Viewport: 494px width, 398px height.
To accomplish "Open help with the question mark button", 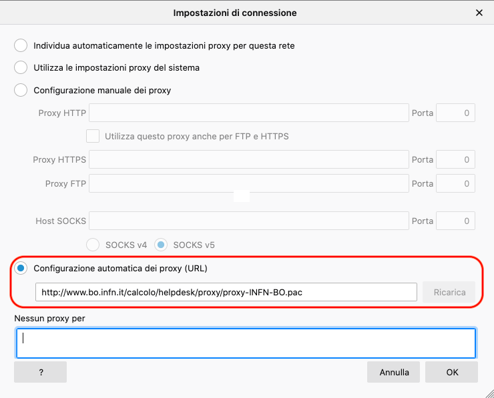I will pyautogui.click(x=41, y=373).
